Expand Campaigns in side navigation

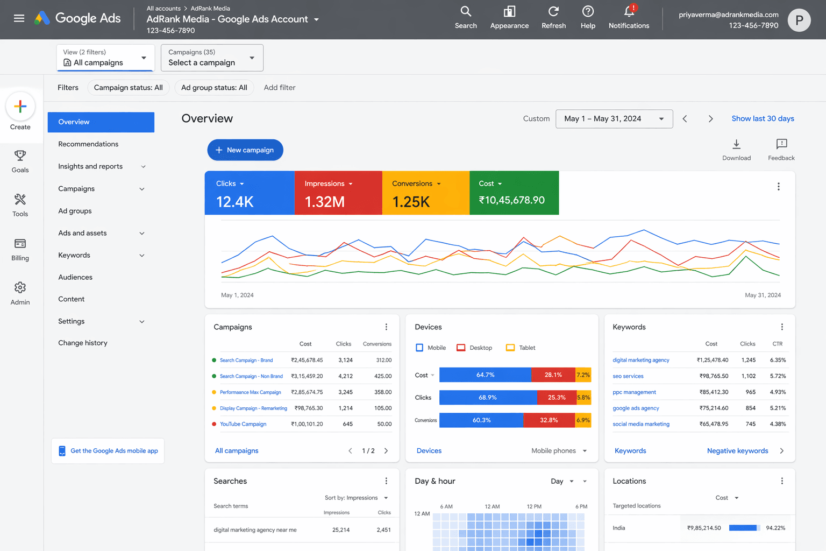[142, 189]
